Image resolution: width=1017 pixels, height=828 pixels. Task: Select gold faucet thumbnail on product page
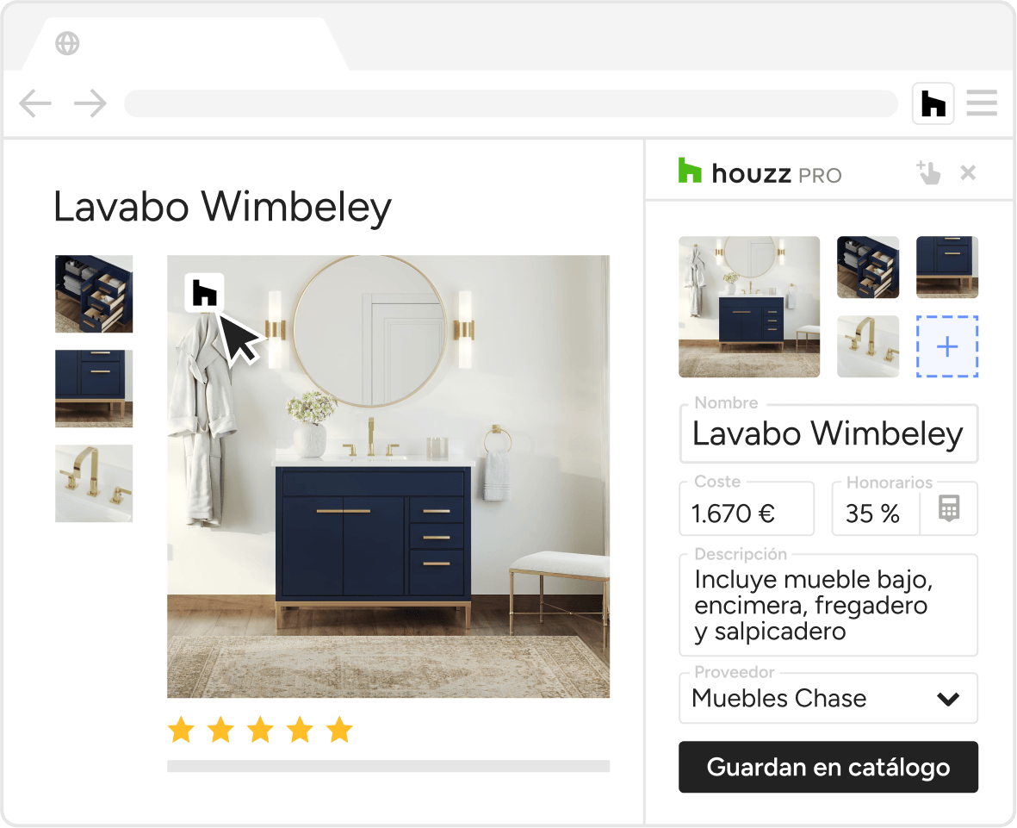[x=94, y=483]
